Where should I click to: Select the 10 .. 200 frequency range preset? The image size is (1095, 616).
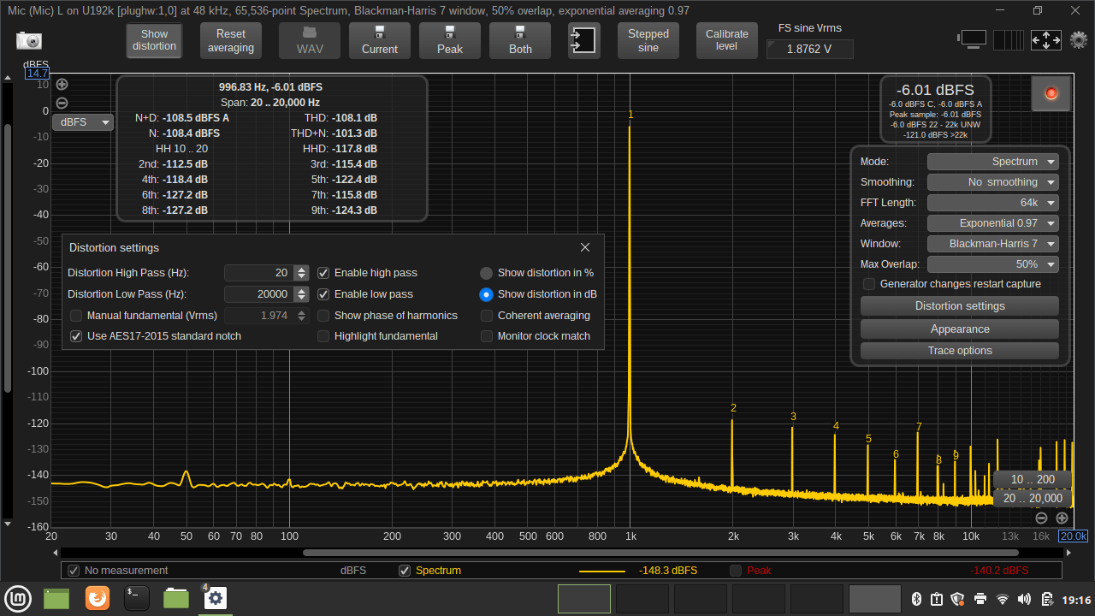1033,479
